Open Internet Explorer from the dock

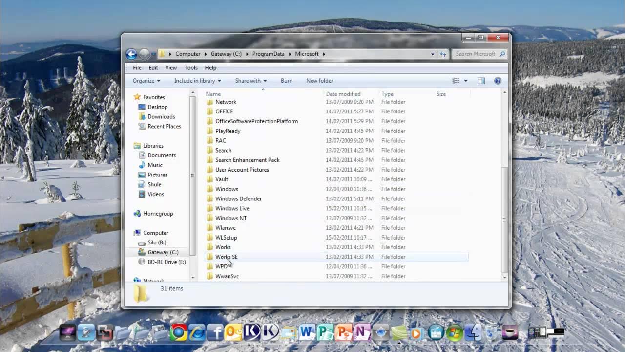coord(197,332)
